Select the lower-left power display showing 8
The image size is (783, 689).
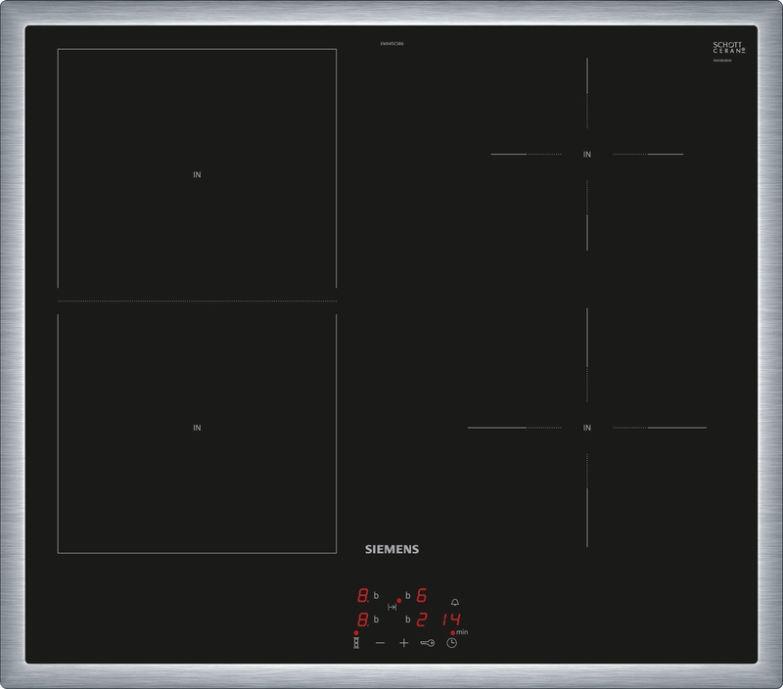(x=361, y=619)
